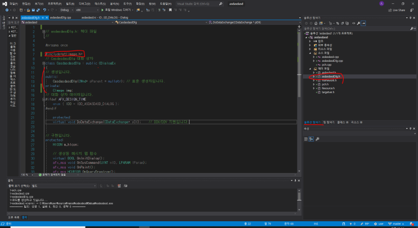This screenshot has width=418, height=228.
Task: Open the 디버그(D) menu
Action: 84,4
